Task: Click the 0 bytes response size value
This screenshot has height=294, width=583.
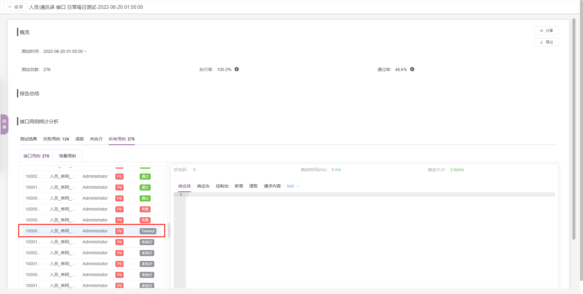Action: click(457, 170)
